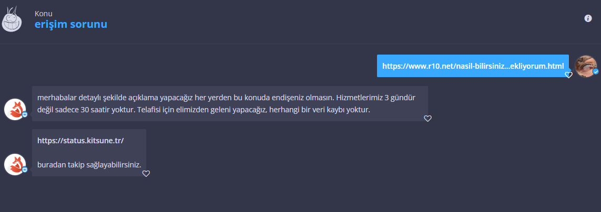
Task: Click the blue verified checkmark badge on eye avatar
Action: pos(595,71)
